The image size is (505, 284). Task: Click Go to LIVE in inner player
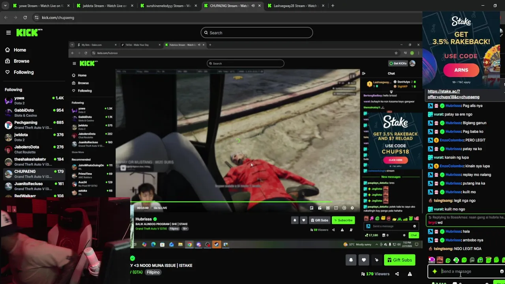160,208
